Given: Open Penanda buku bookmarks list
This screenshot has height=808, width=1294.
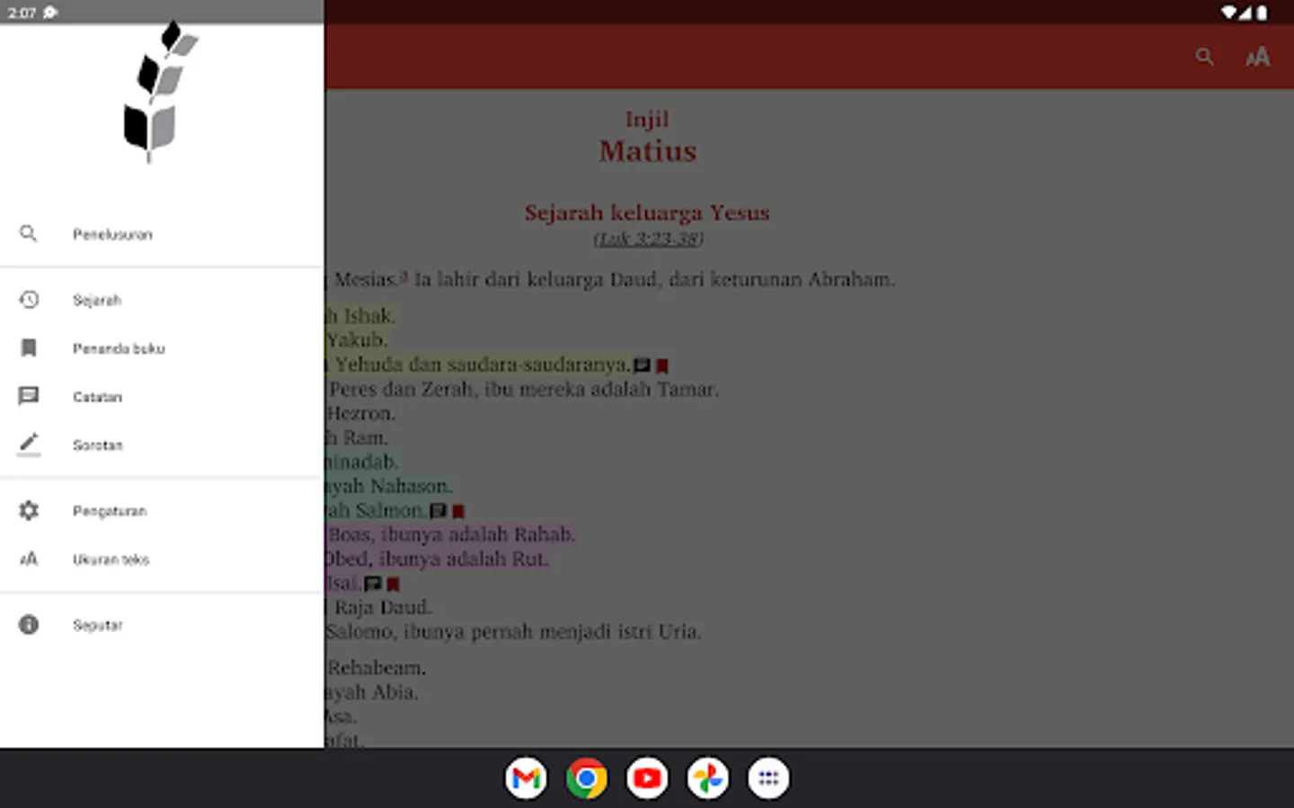Looking at the screenshot, I should [x=162, y=348].
